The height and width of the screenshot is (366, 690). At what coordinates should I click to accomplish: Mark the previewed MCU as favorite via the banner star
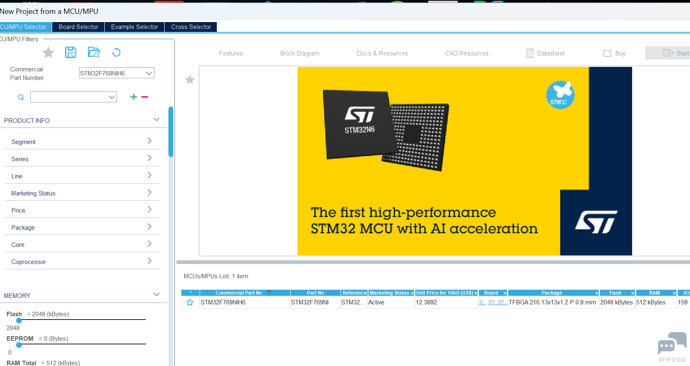point(190,80)
